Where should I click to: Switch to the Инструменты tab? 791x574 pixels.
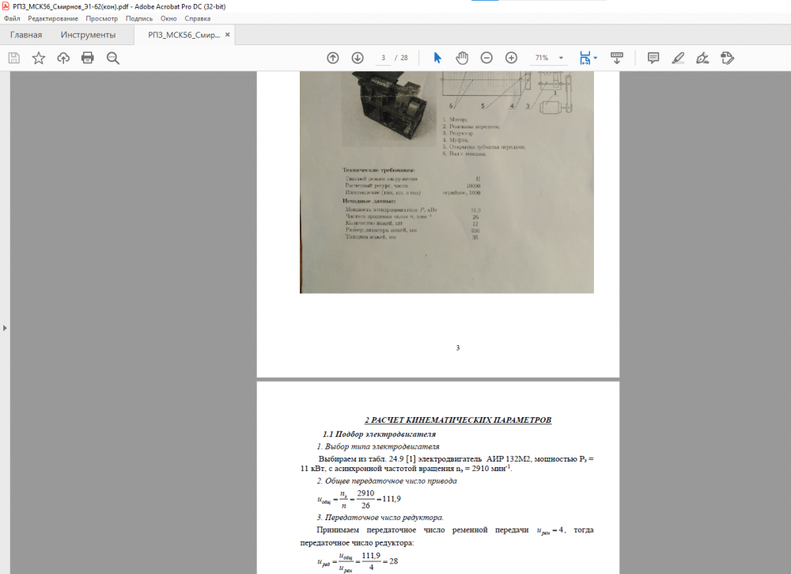tap(89, 35)
